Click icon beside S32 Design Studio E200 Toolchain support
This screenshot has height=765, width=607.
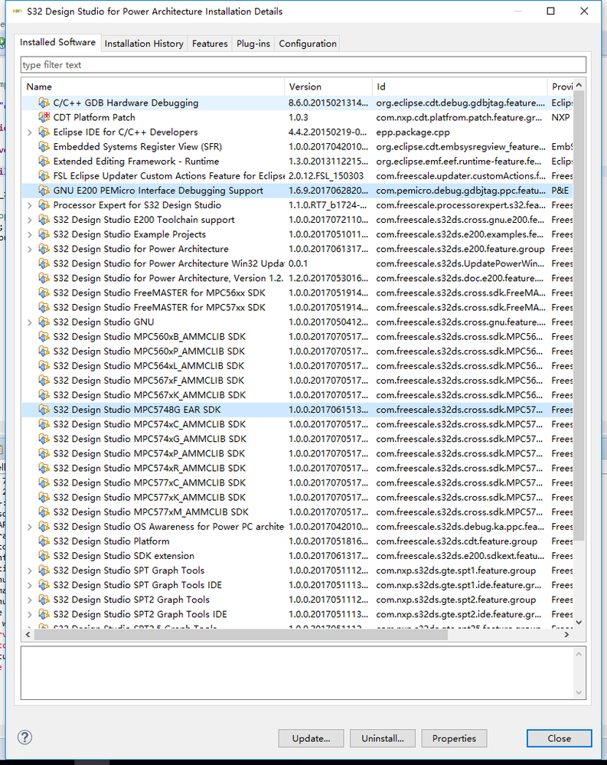coord(44,220)
